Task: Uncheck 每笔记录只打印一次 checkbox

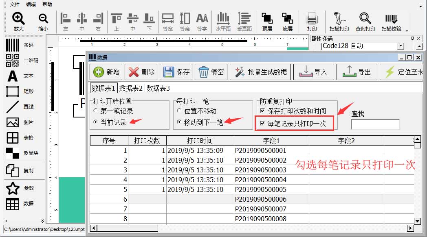Action: tap(262, 124)
